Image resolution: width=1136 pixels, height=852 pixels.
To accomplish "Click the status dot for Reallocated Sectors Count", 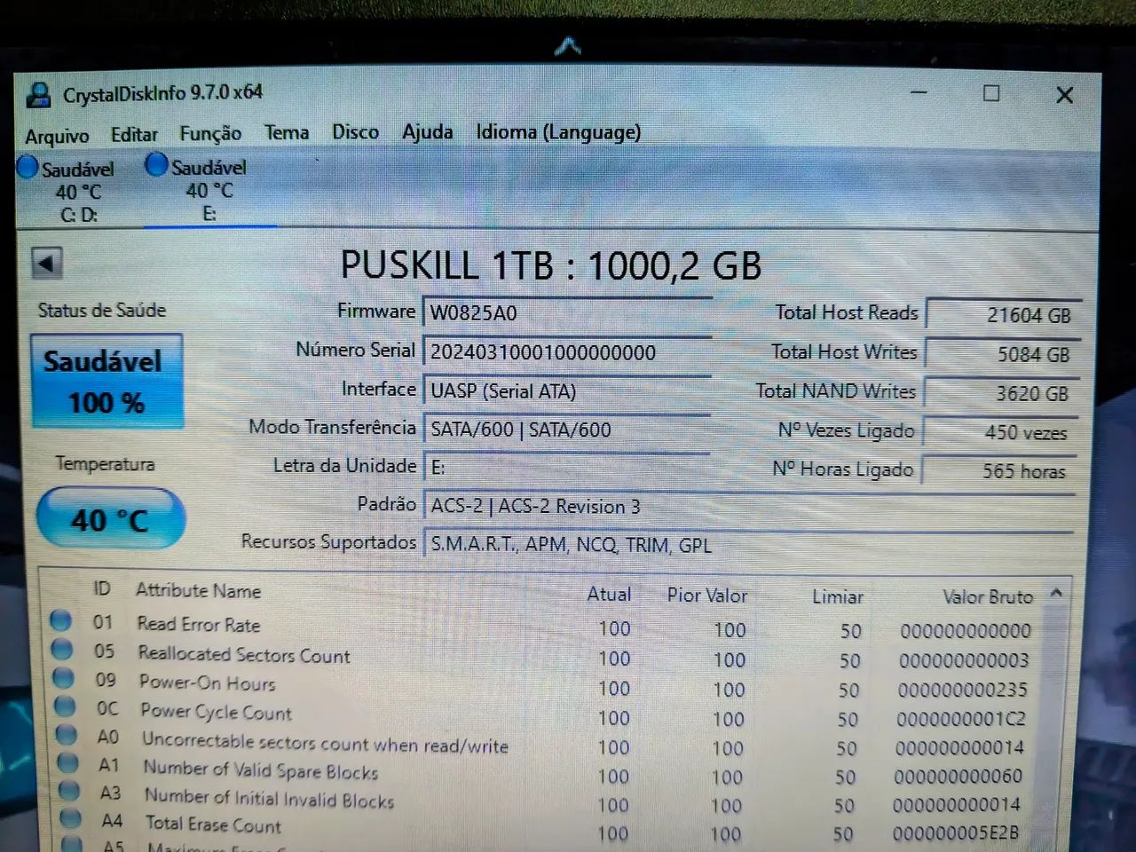I will click(61, 649).
